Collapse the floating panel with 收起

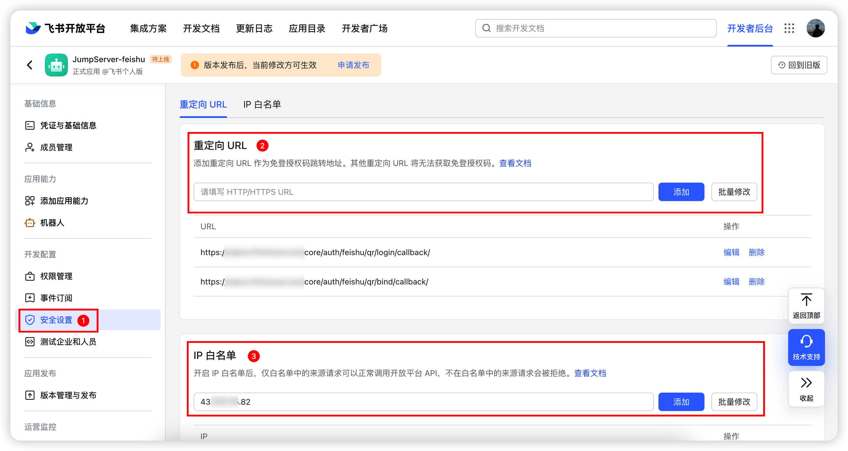pos(806,389)
